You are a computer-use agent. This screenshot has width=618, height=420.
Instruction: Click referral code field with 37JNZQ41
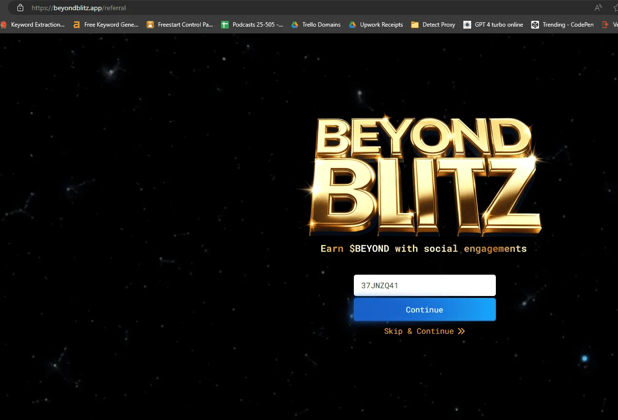pyautogui.click(x=425, y=285)
